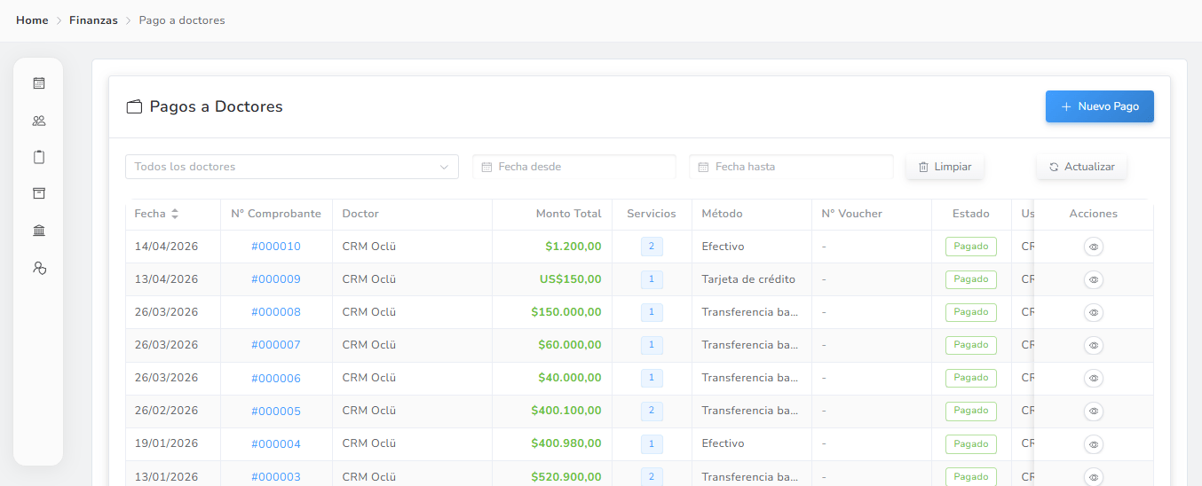This screenshot has height=486, width=1202.
Task: Click the Nuevo Pago button
Action: pos(1099,106)
